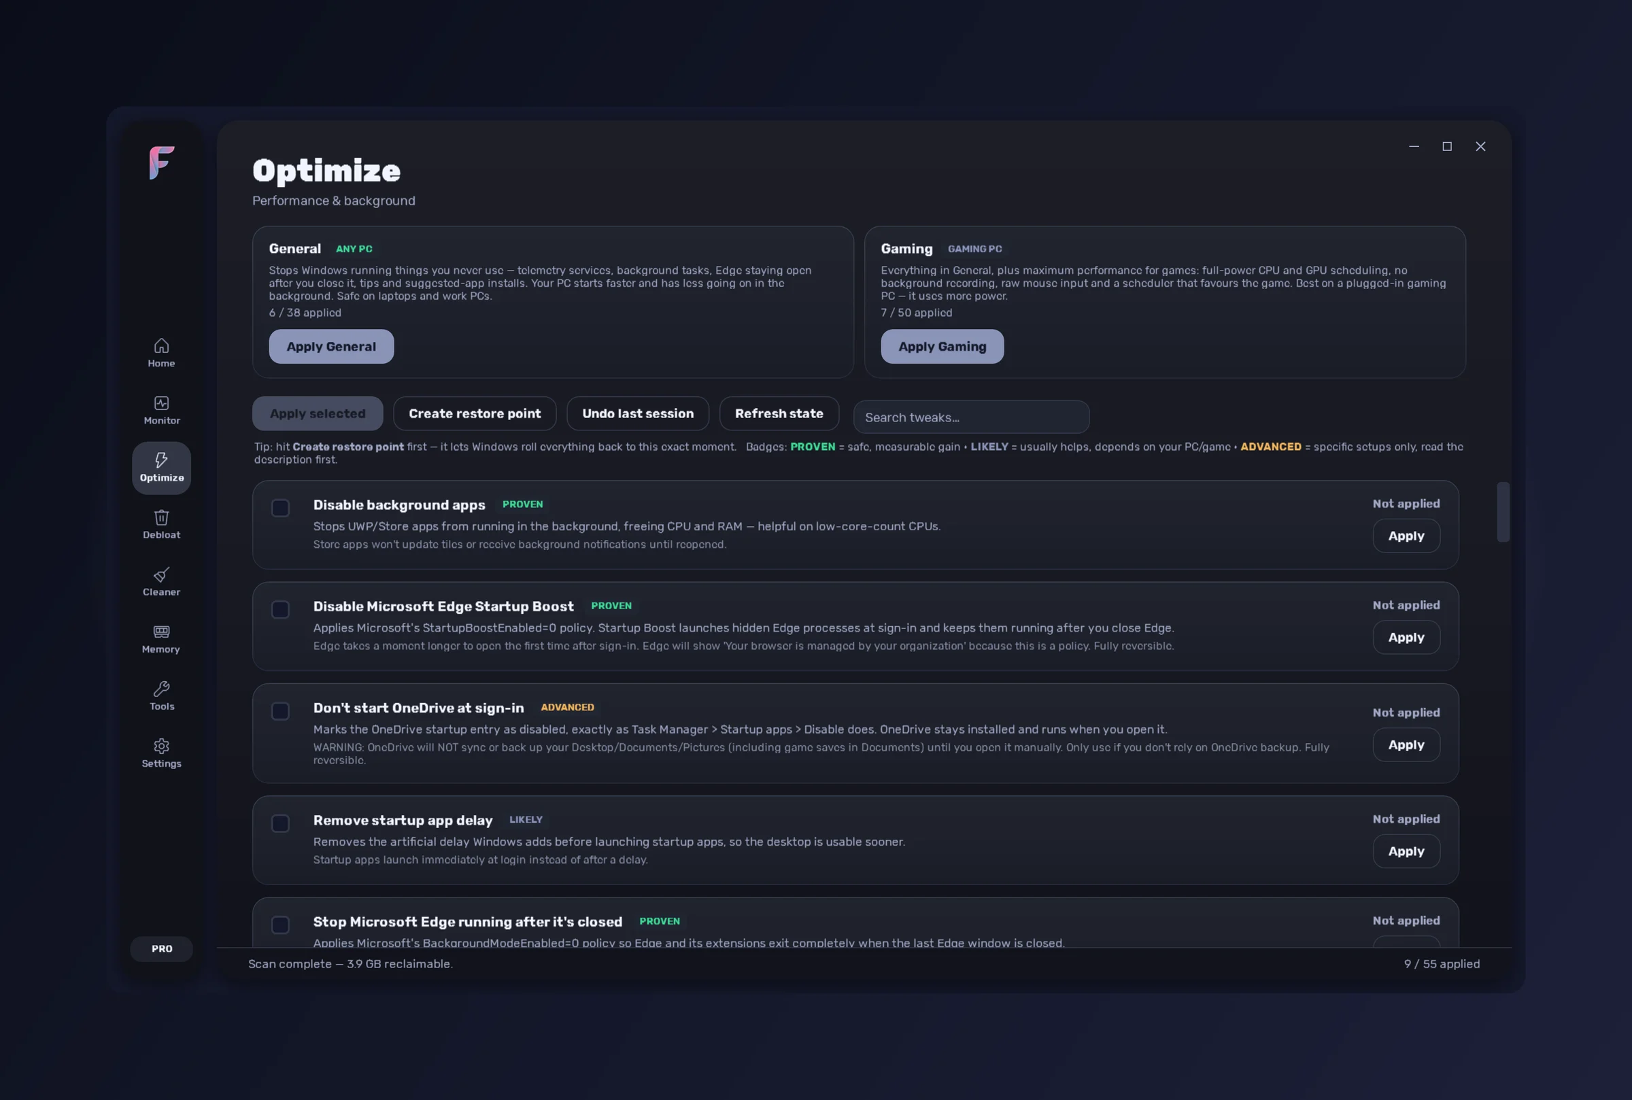Screen dimensions: 1632x1100
Task: Select the Optimize sidebar item
Action: coord(161,468)
